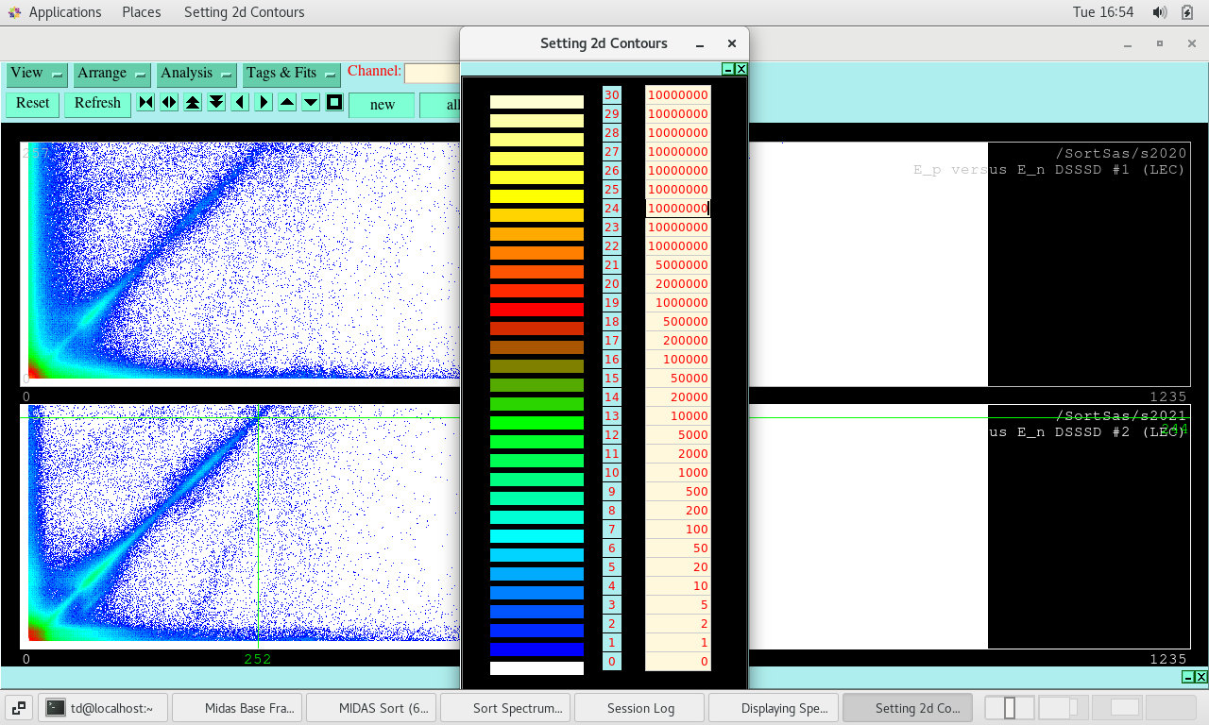Open the Tags & Fits dropdown
1209x725 pixels.
point(291,74)
